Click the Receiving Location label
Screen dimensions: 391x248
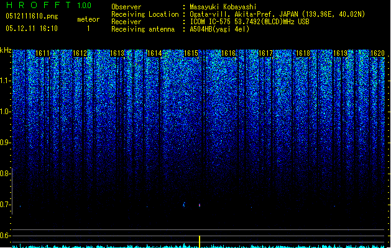145,14
